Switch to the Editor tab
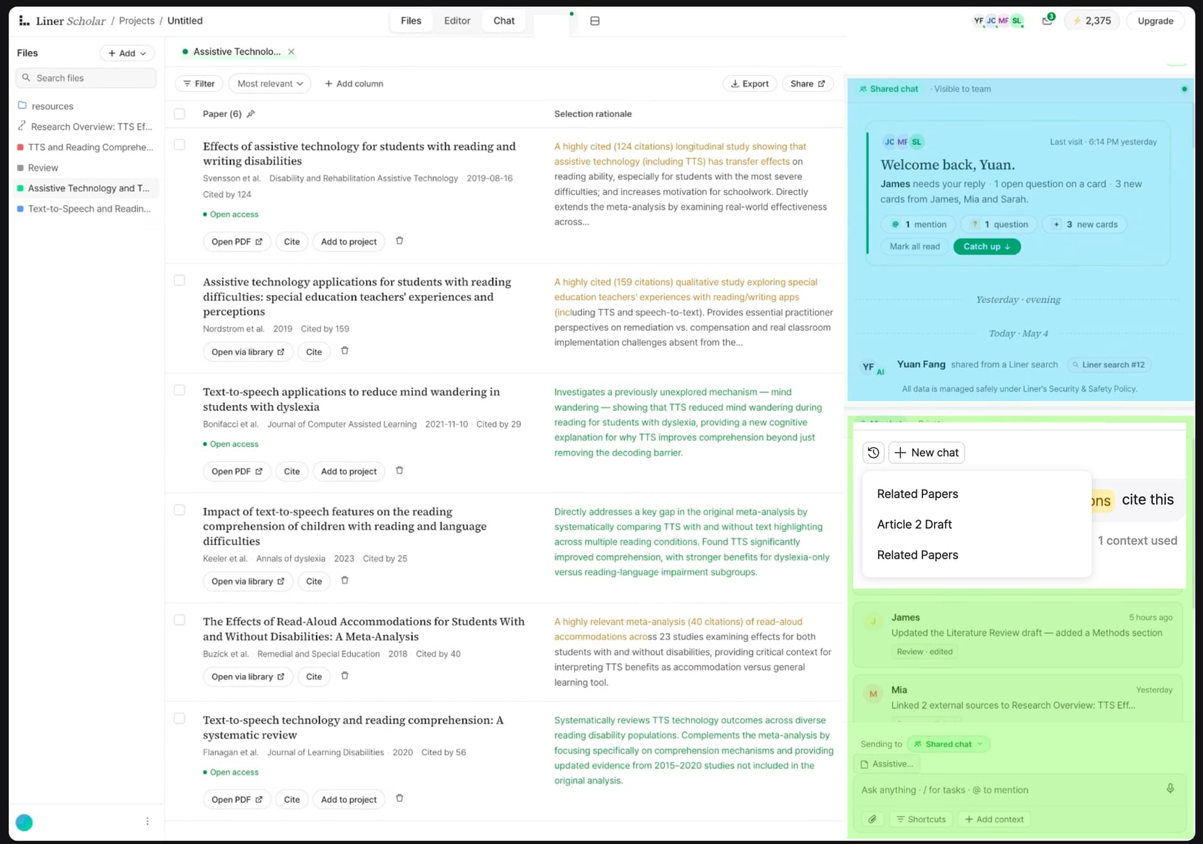This screenshot has height=844, width=1203. click(457, 21)
